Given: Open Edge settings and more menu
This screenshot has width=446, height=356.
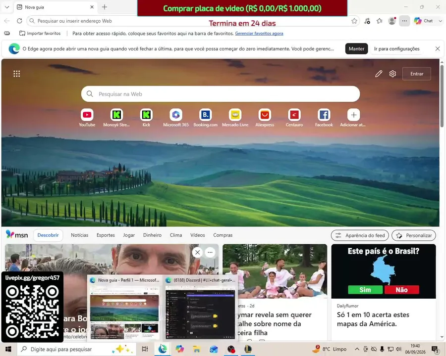Looking at the screenshot, I should pyautogui.click(x=404, y=21).
